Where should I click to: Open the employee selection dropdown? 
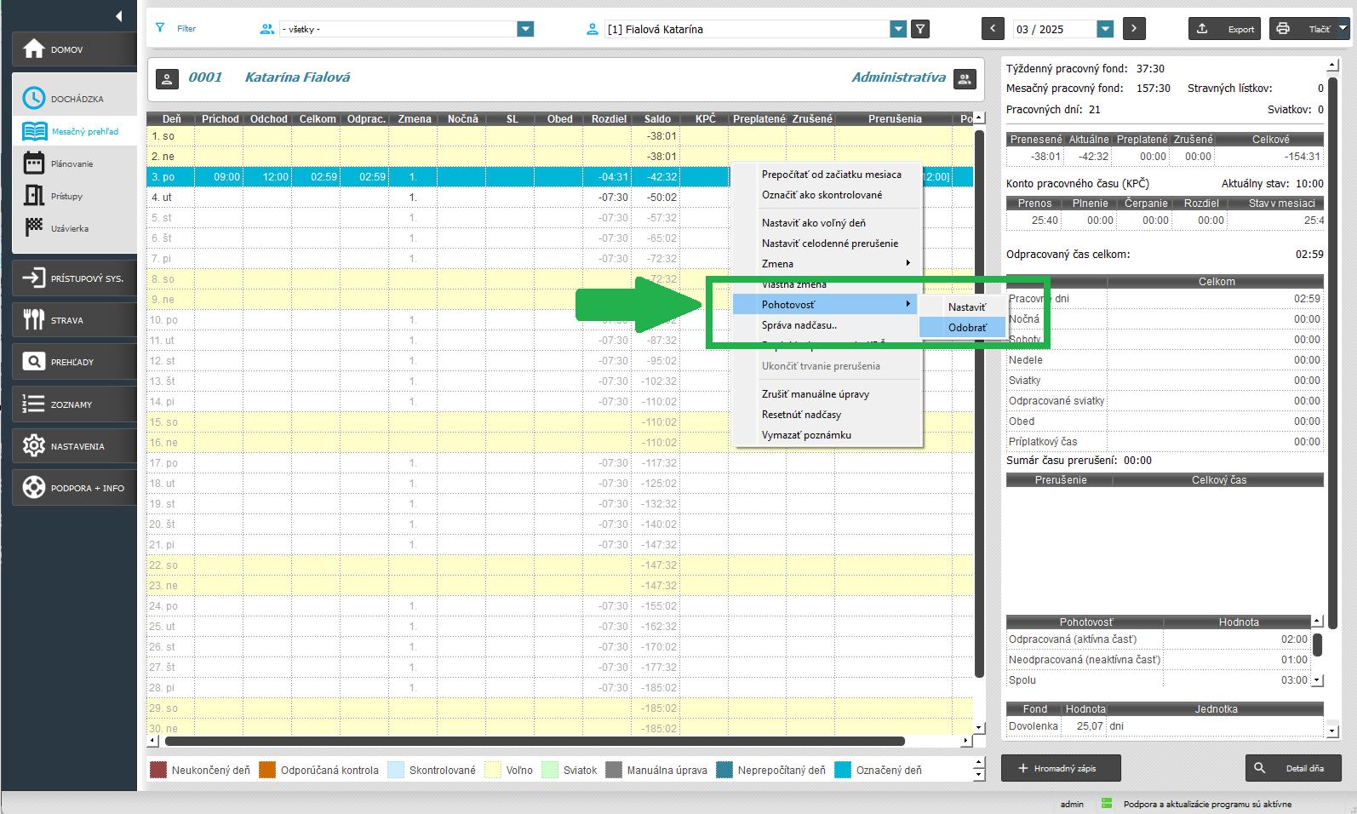coord(898,29)
